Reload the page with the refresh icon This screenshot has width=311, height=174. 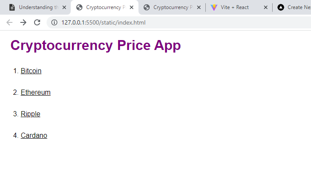click(x=37, y=22)
